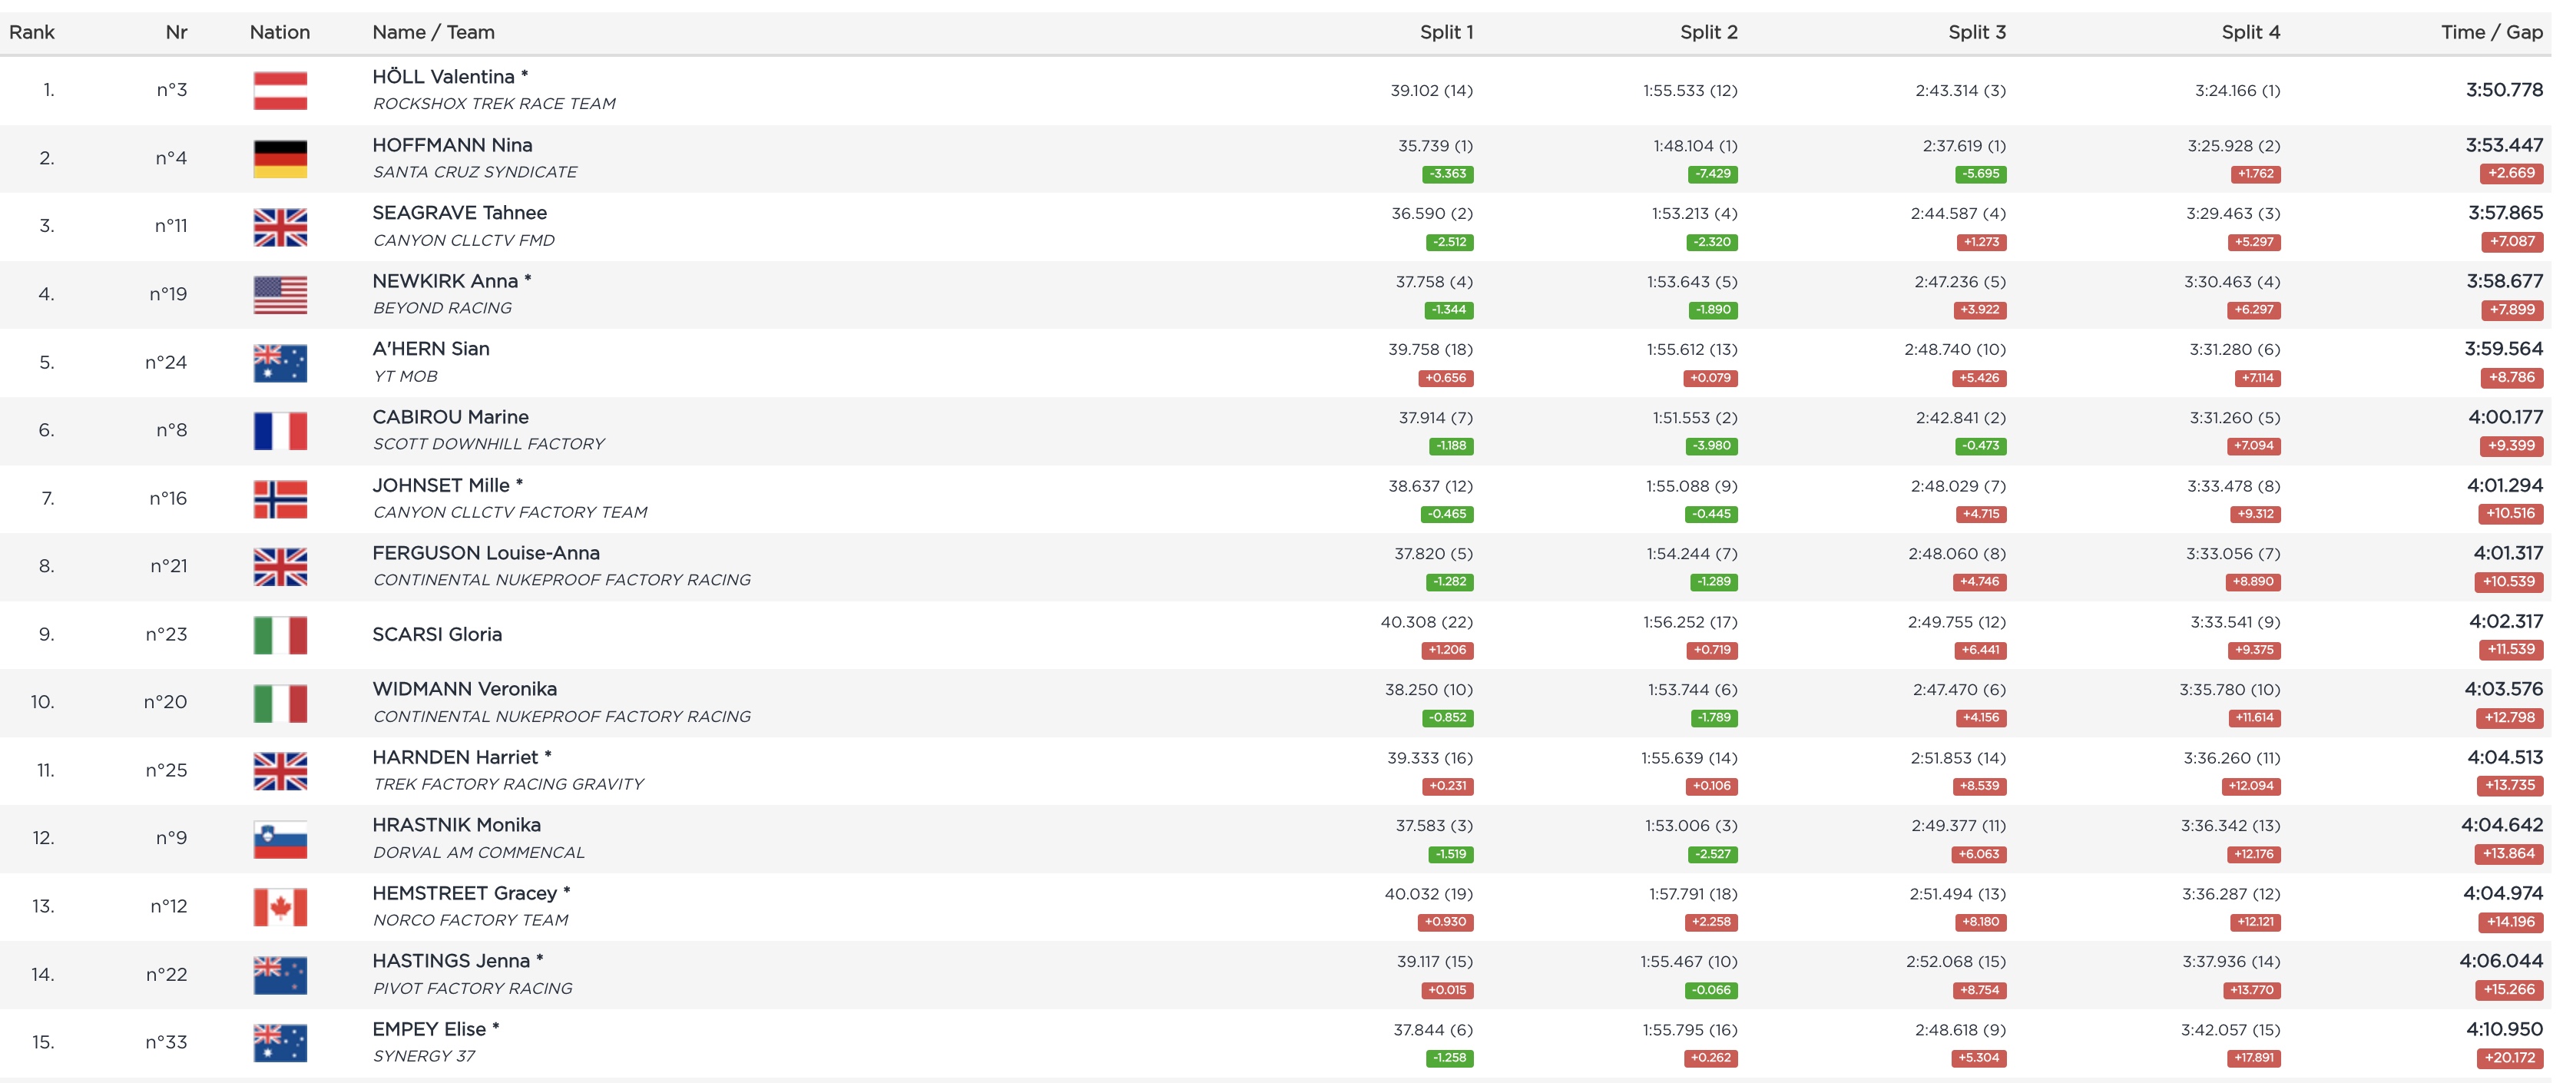Click the Time / Gap column header
The width and height of the screenshot is (2573, 1083).
click(x=2491, y=32)
